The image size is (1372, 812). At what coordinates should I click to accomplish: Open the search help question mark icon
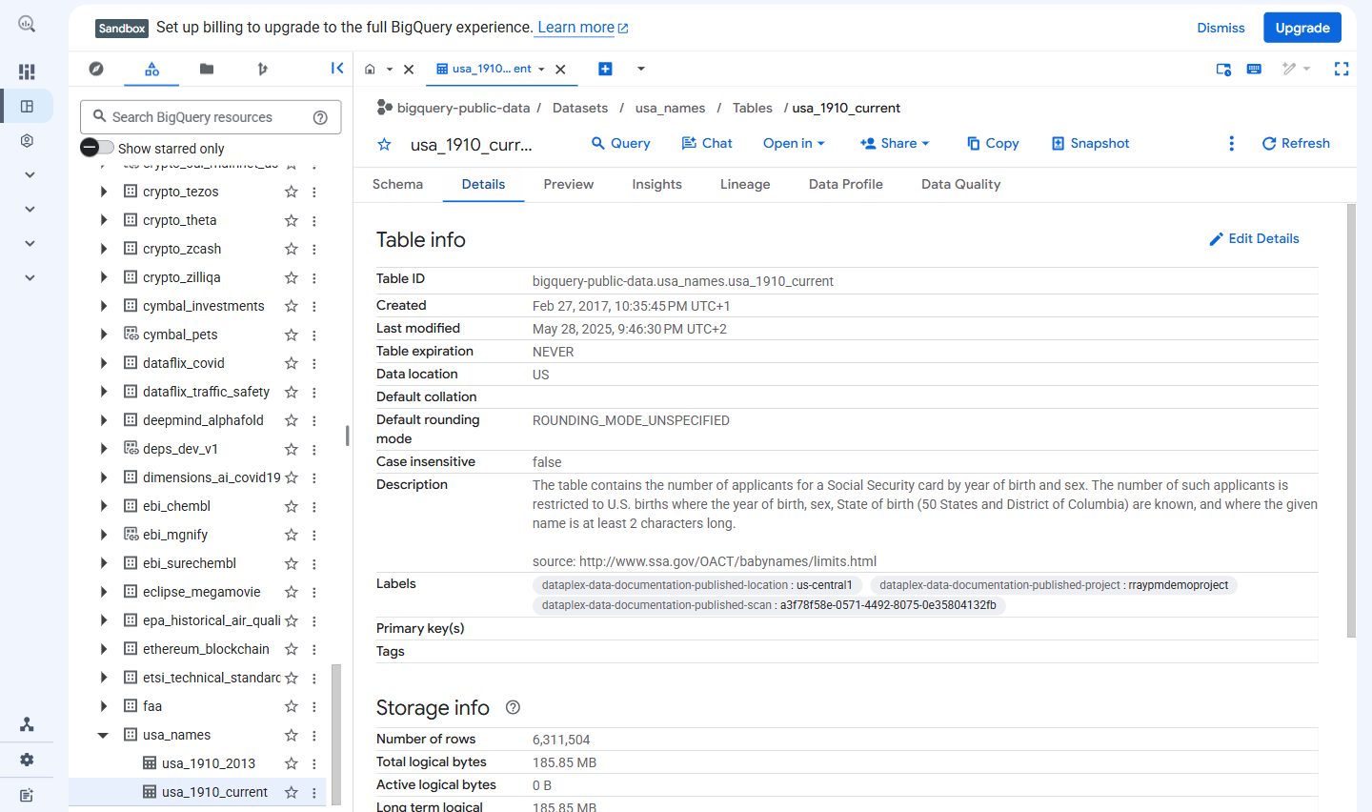(x=320, y=117)
